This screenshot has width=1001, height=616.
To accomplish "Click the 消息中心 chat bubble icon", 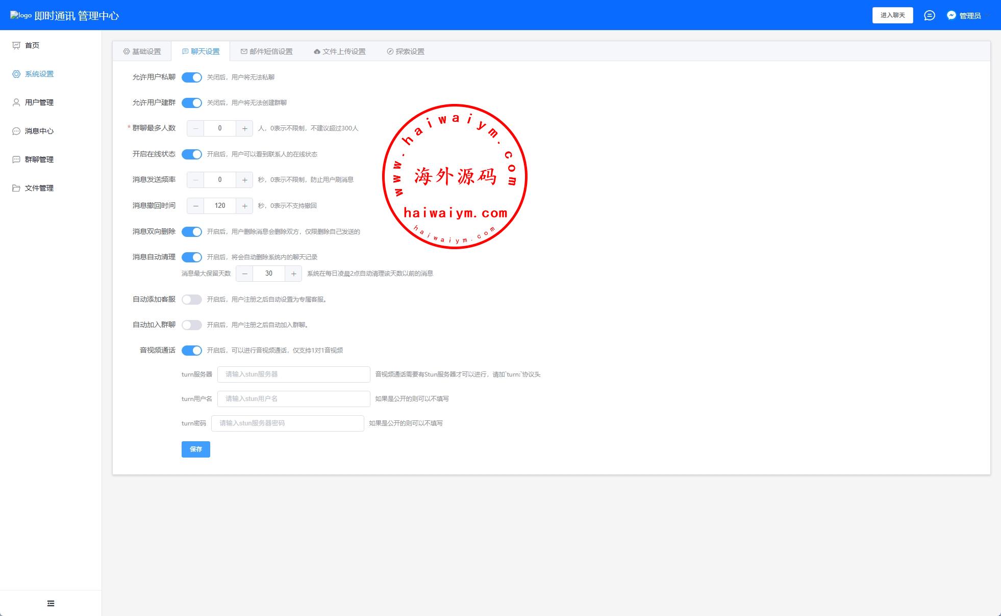I will pyautogui.click(x=16, y=131).
